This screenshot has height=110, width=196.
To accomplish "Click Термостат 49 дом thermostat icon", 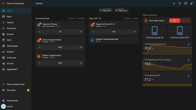I will 39,25.
